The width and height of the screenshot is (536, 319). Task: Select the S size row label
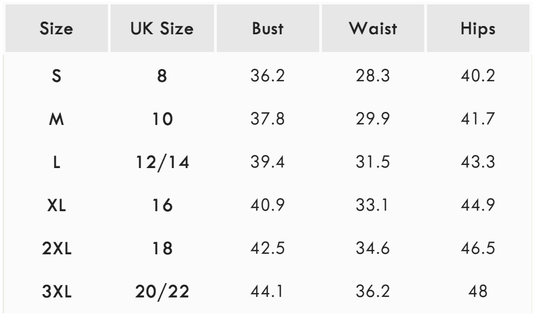pyautogui.click(x=57, y=75)
